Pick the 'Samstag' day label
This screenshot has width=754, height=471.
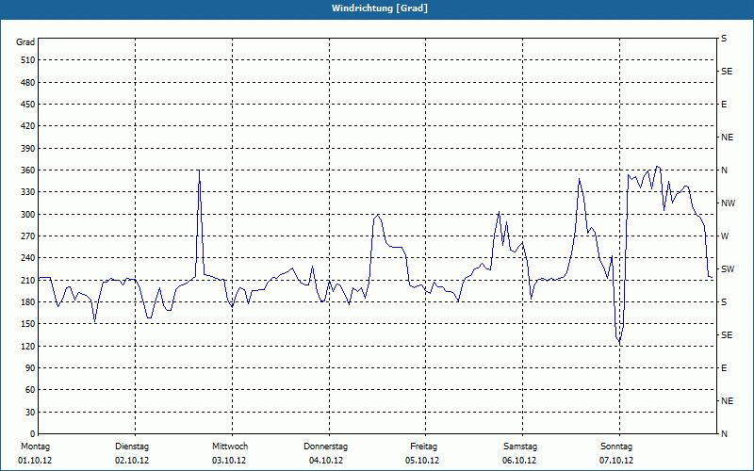click(x=520, y=447)
